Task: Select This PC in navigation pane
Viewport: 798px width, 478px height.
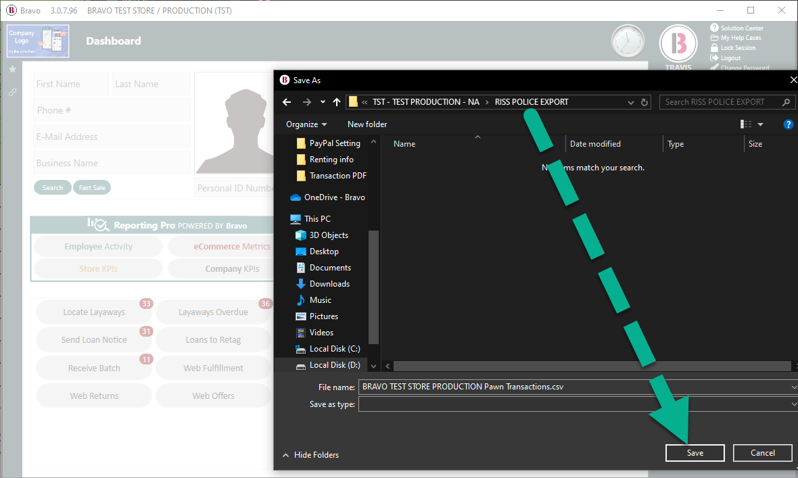Action: 310,218
